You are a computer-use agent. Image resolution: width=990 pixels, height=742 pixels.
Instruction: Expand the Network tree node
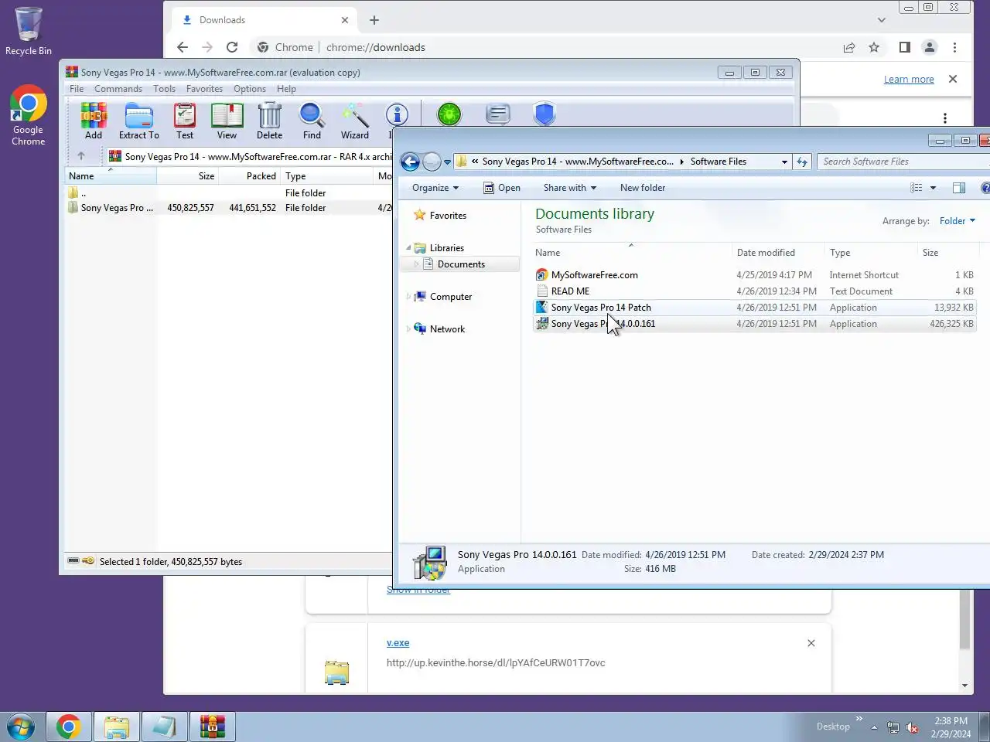409,329
